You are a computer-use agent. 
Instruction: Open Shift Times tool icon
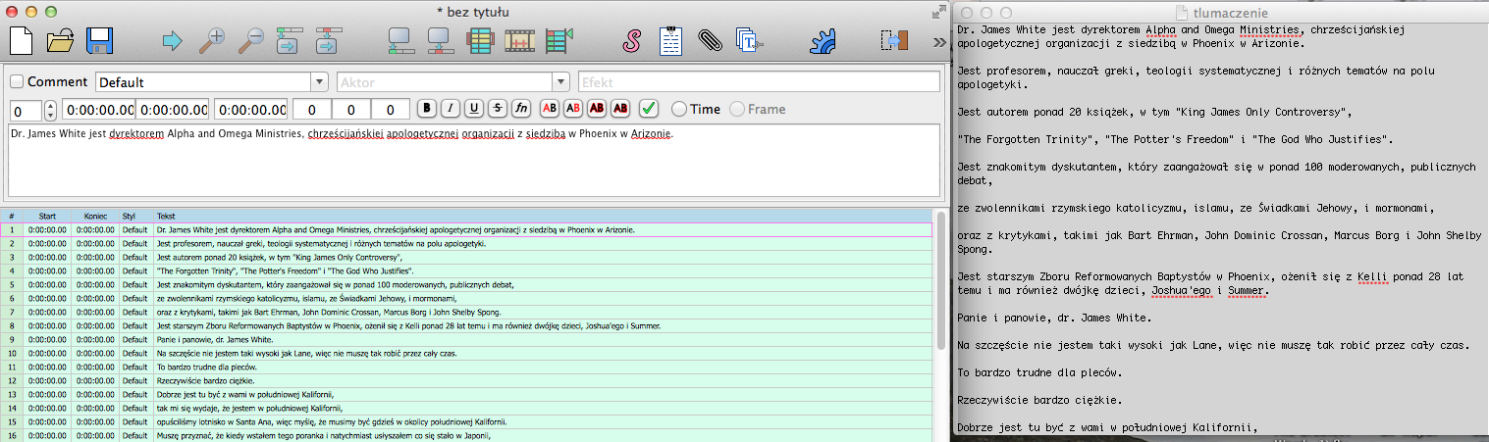[x=894, y=41]
